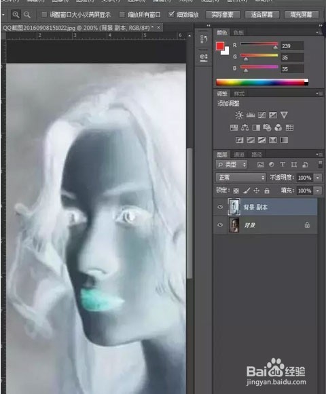Screen dimensions: 326x394
Task: Select the zoom in magnifier icon
Action: tap(16, 15)
